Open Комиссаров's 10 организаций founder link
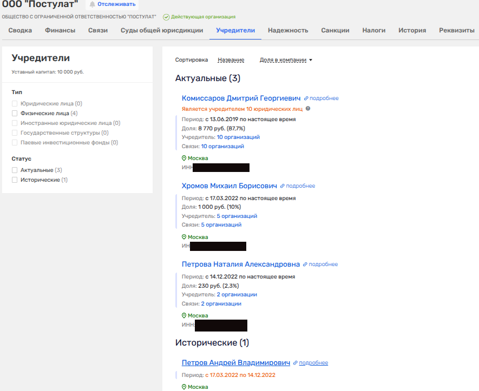 point(238,137)
